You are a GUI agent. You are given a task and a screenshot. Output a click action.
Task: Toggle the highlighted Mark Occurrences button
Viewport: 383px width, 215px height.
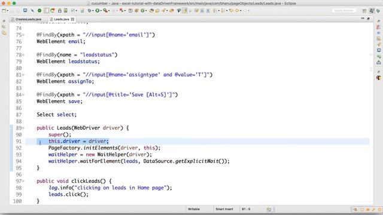[185, 11]
